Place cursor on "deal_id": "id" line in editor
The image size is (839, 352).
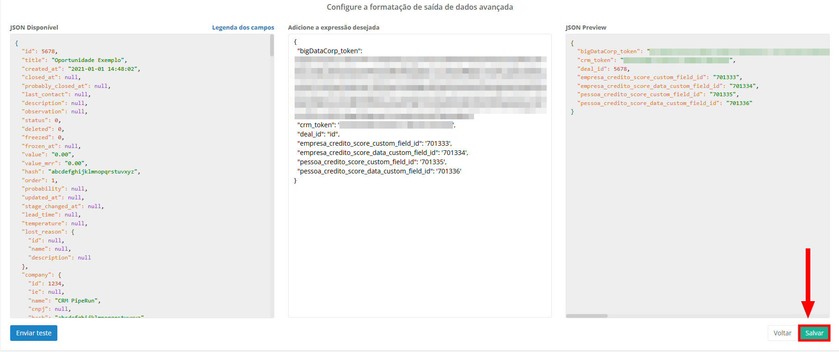(x=318, y=134)
